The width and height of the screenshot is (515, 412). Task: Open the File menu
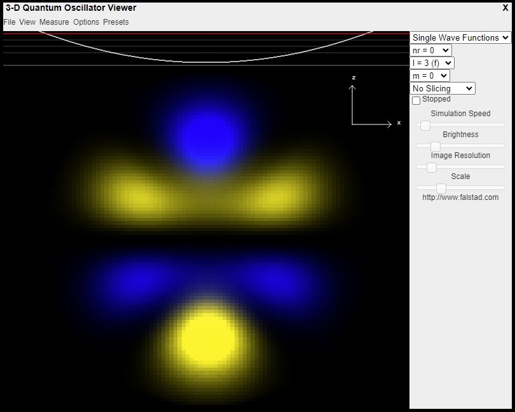[x=9, y=22]
